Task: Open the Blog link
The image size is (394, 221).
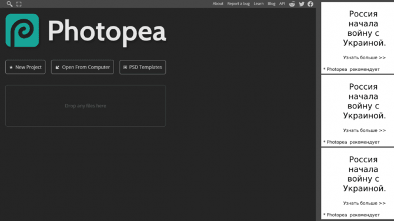Action: 271,4
